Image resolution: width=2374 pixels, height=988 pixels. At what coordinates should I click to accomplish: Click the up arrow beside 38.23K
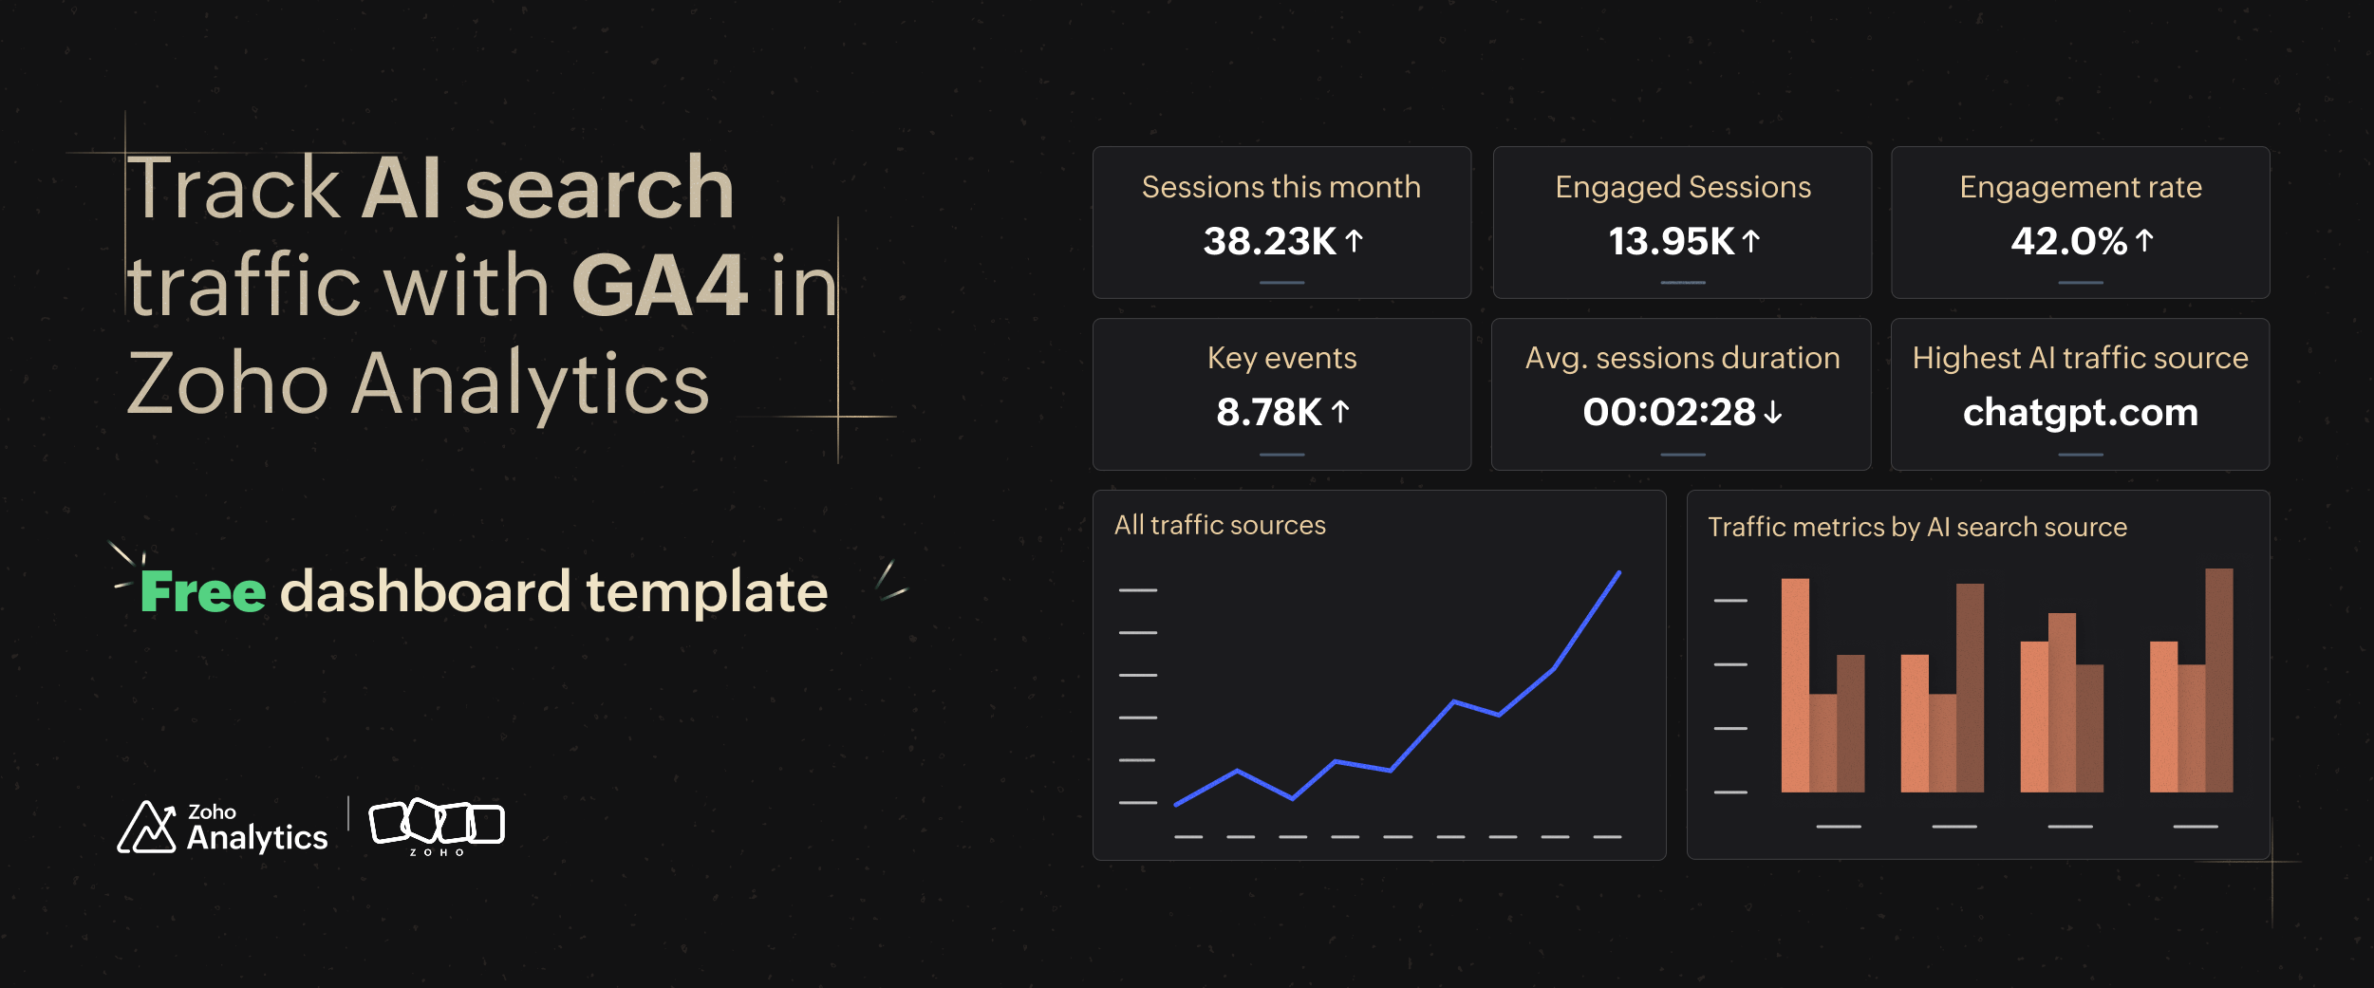[1355, 241]
